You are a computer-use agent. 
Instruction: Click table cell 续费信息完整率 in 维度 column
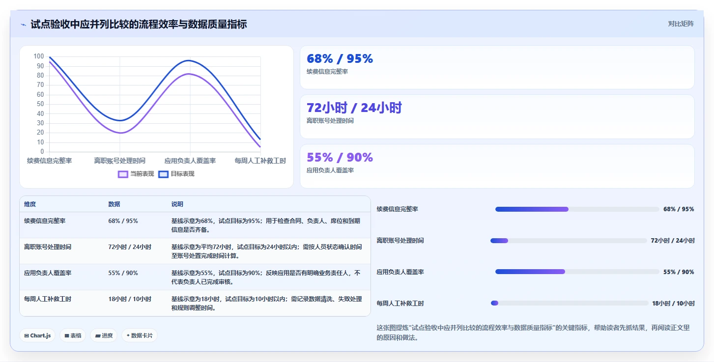tap(45, 221)
